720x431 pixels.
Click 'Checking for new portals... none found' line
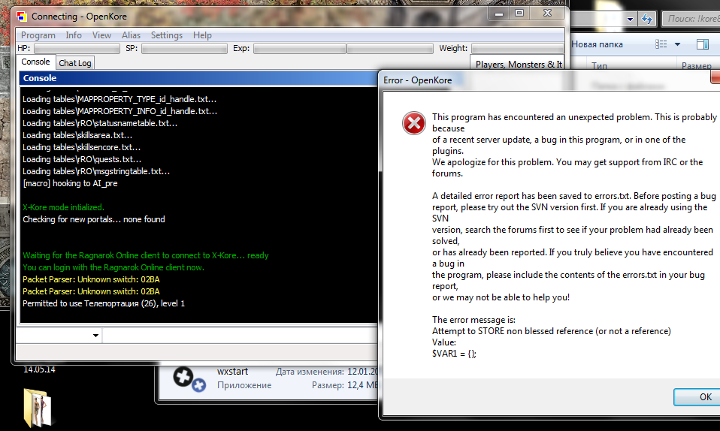click(94, 219)
